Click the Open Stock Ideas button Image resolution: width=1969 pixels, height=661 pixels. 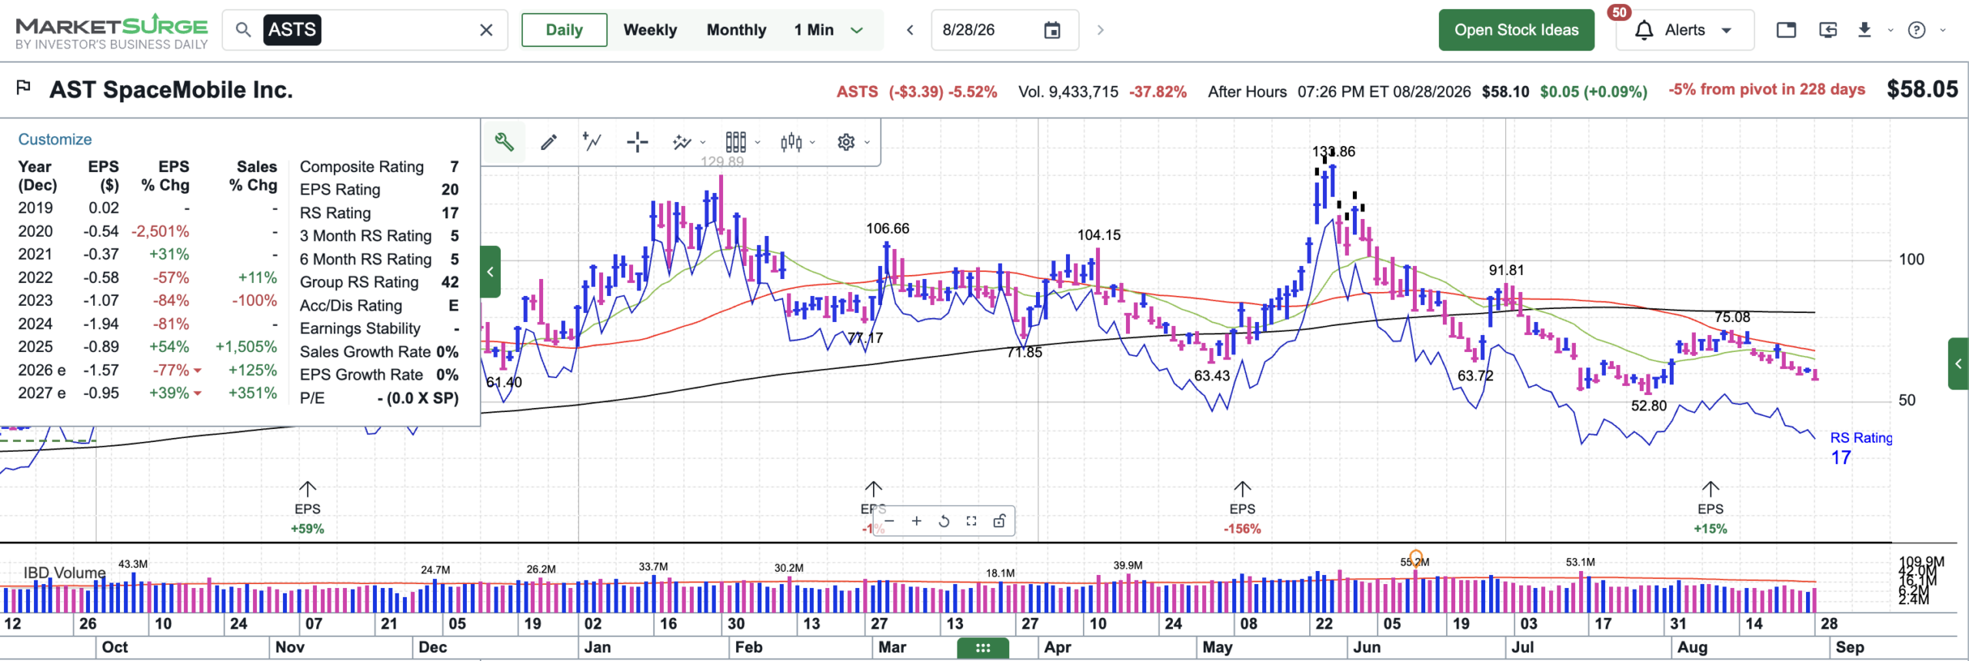coord(1516,30)
